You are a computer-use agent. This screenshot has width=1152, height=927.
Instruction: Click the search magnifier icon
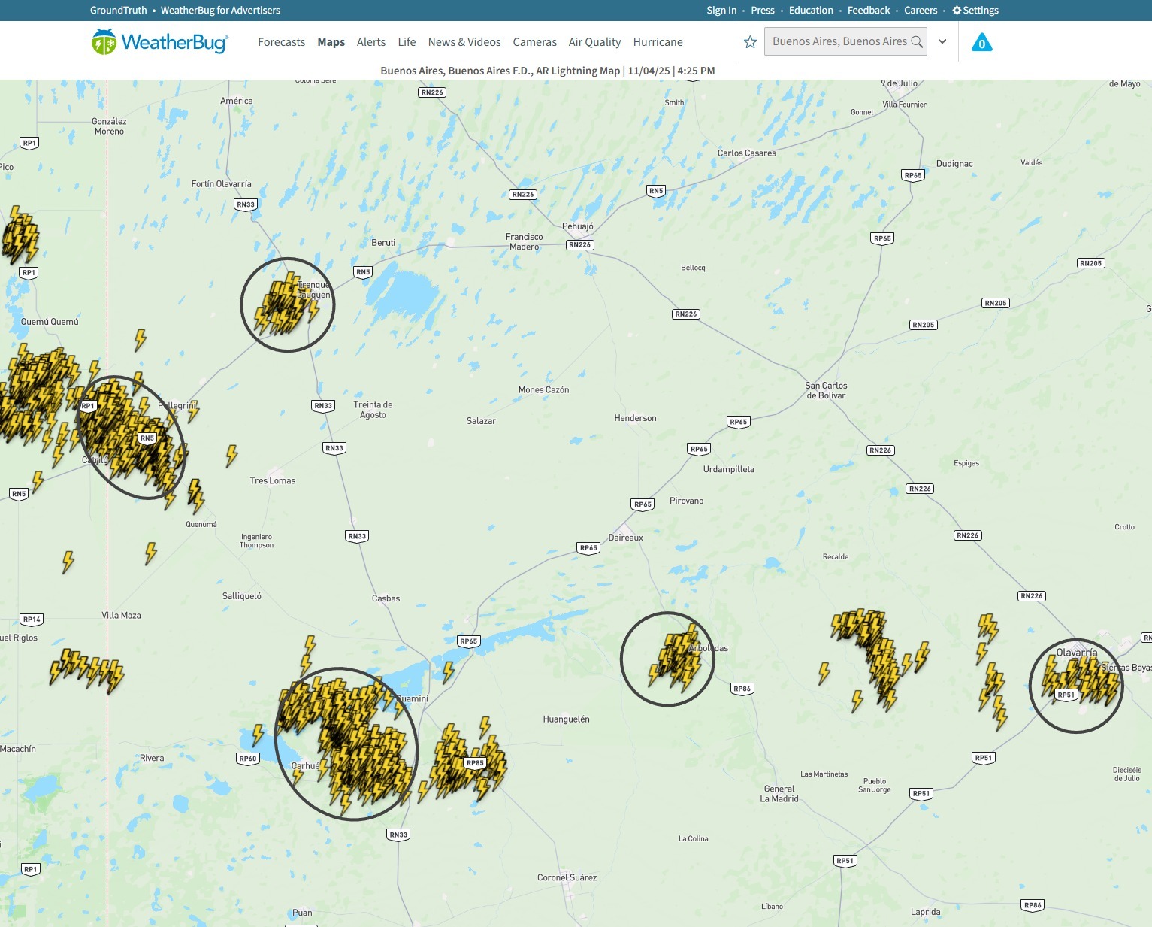pos(917,42)
